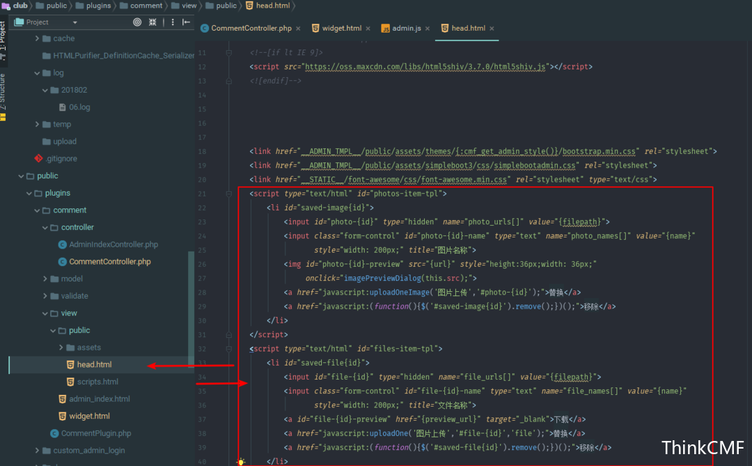Click fold marker at line 31 closing script

pos(229,334)
